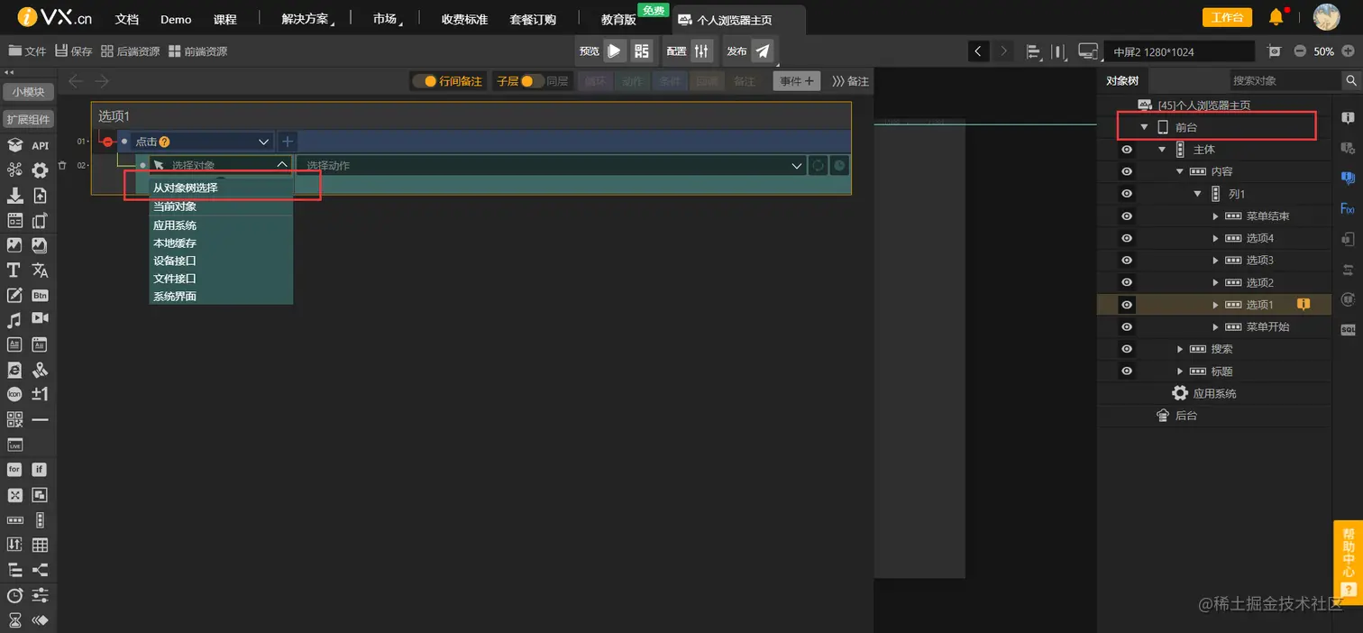
Task: Open the user avatar menu
Action: 1325,17
